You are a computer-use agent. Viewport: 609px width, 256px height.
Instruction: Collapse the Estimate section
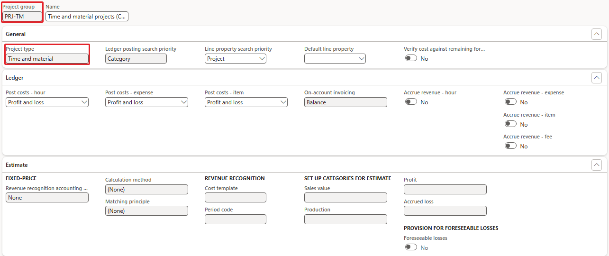tap(597, 165)
